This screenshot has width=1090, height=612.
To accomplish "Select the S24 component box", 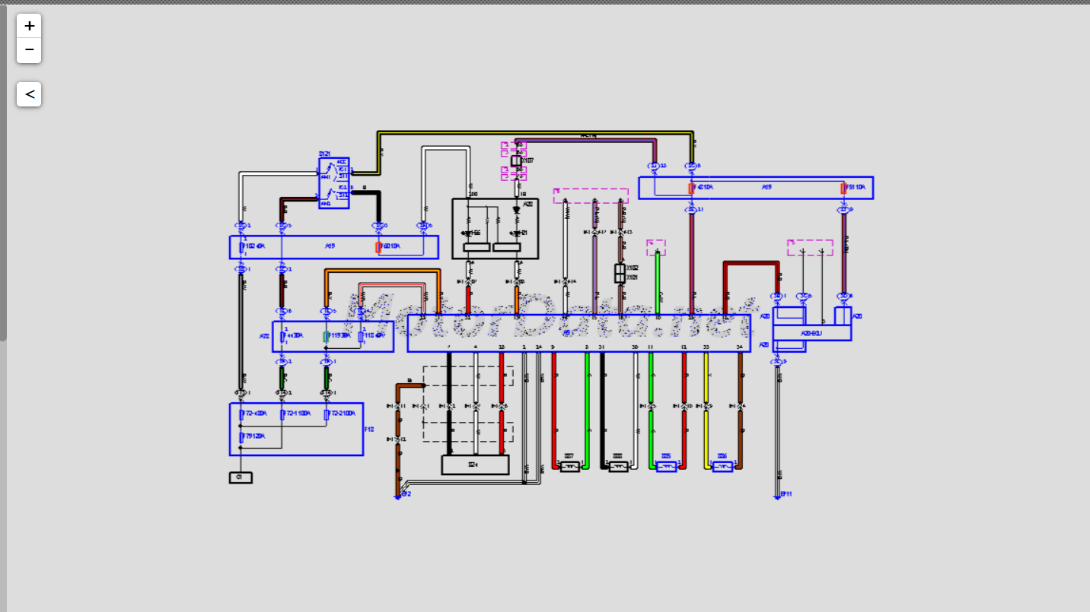I will point(475,465).
